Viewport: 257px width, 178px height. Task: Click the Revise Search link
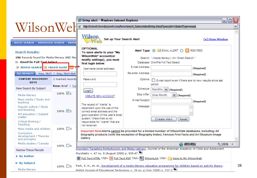[31, 67]
